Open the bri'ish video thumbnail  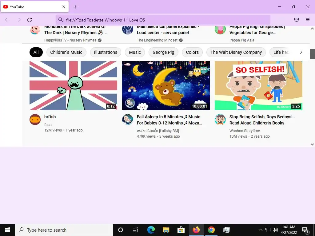point(73,85)
